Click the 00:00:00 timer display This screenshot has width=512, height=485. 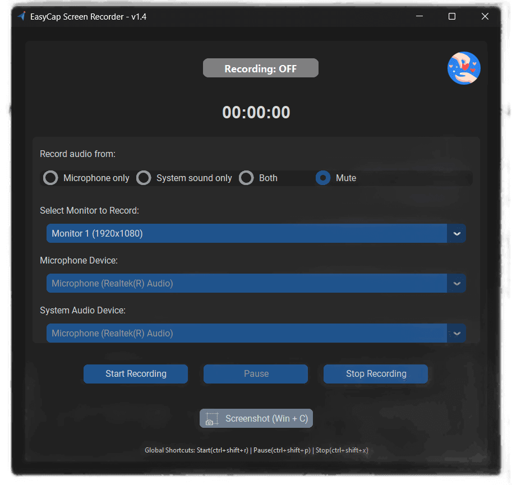(x=256, y=112)
